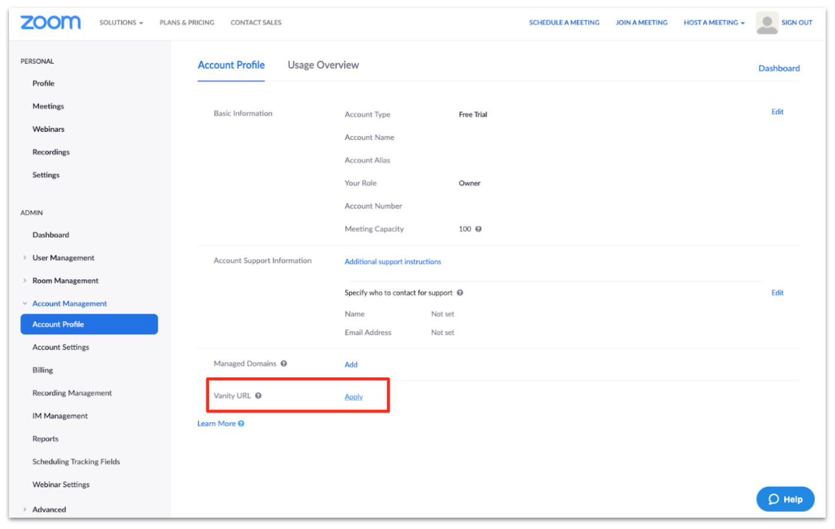The image size is (835, 529).
Task: Open the Solutions dropdown menu
Action: coord(121,22)
